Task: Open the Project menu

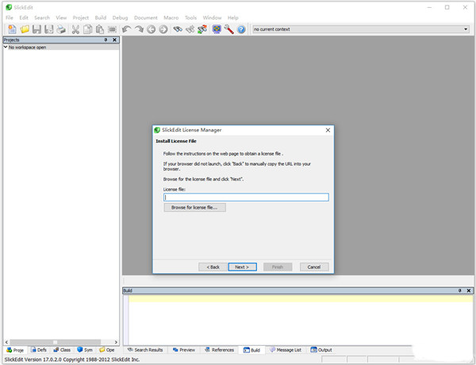Action: coord(80,17)
